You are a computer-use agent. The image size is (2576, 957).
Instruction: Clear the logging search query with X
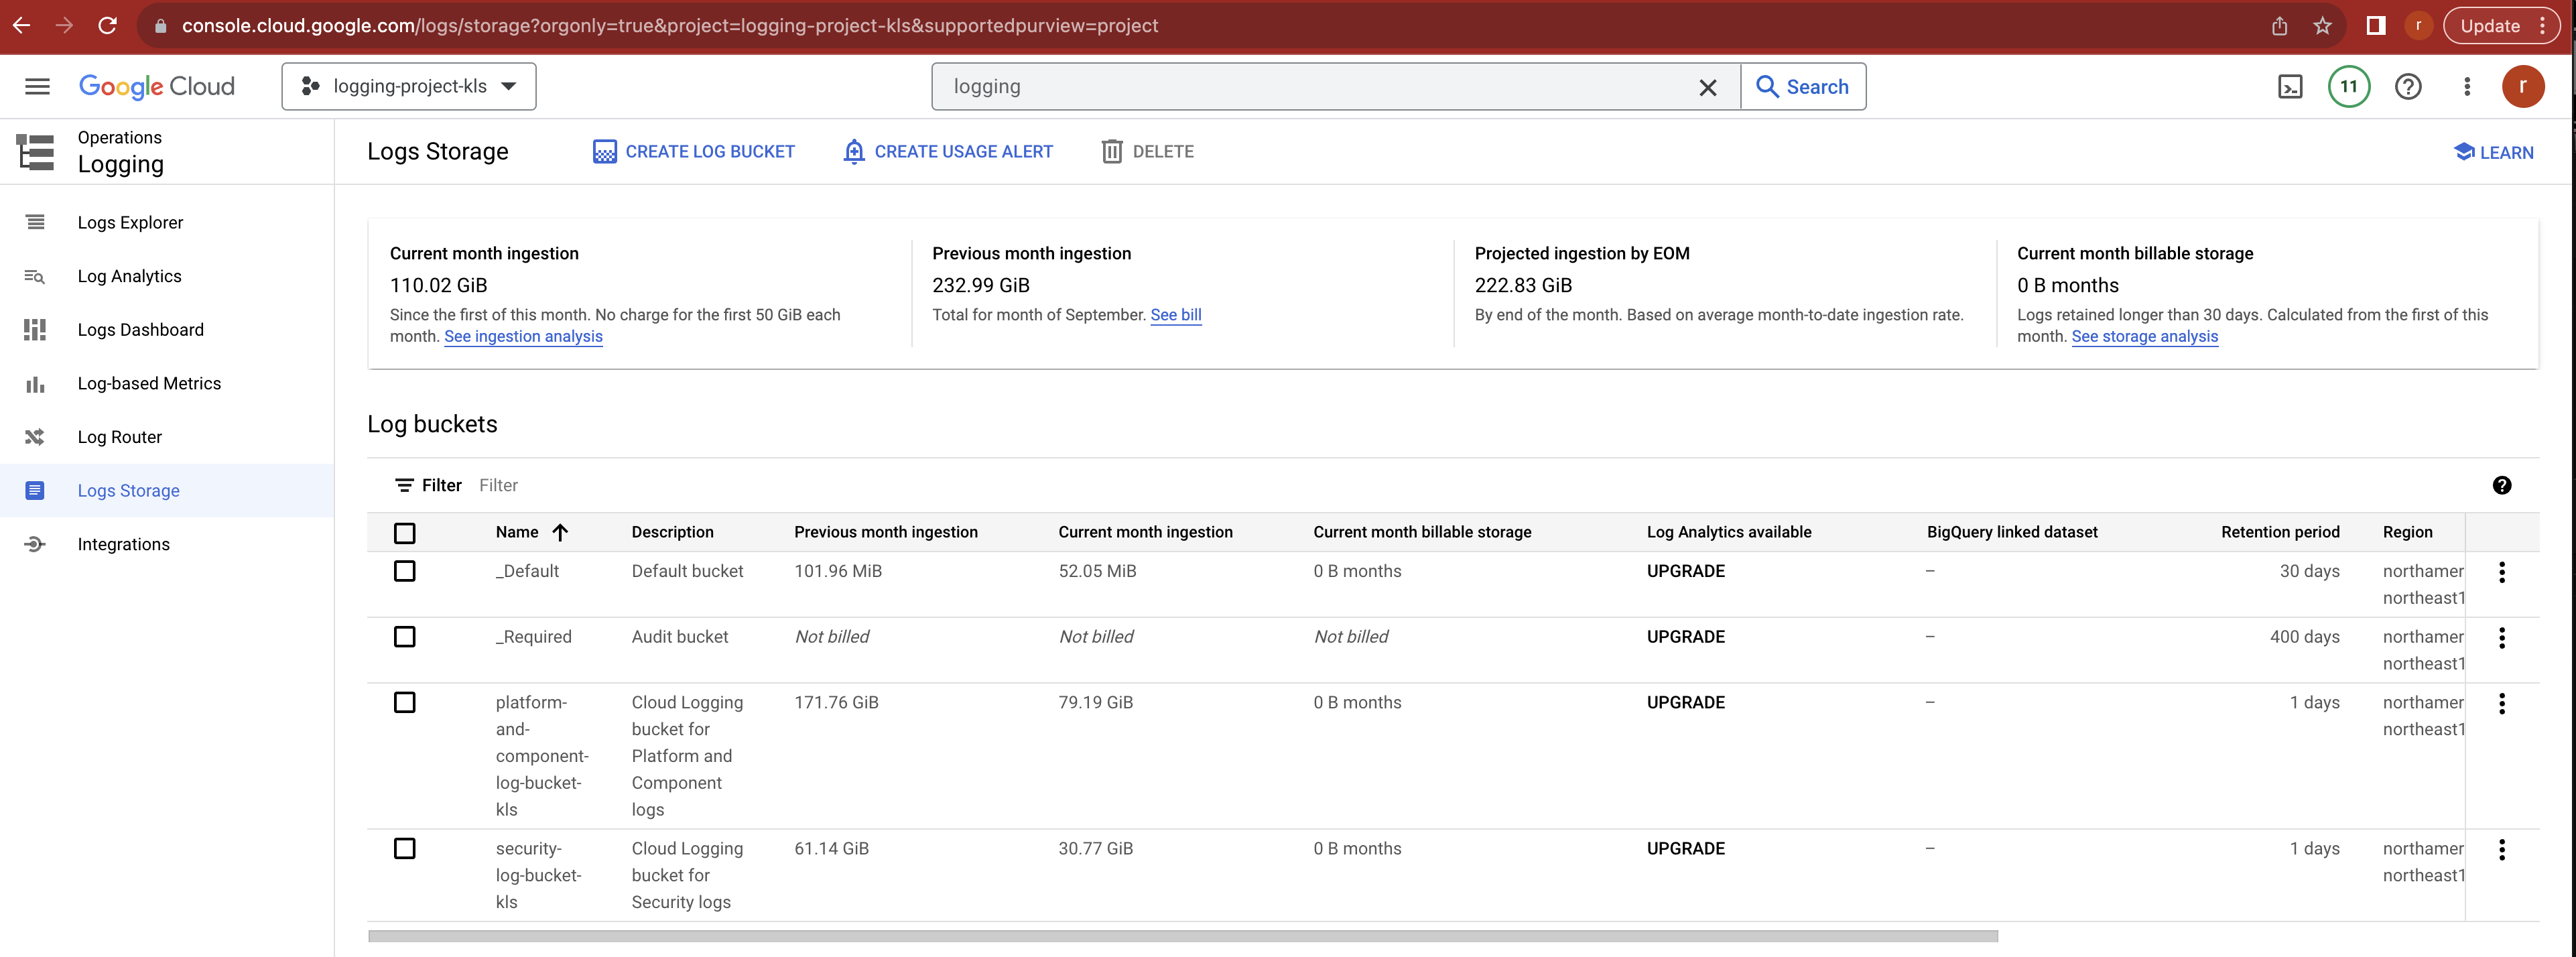click(x=1707, y=86)
